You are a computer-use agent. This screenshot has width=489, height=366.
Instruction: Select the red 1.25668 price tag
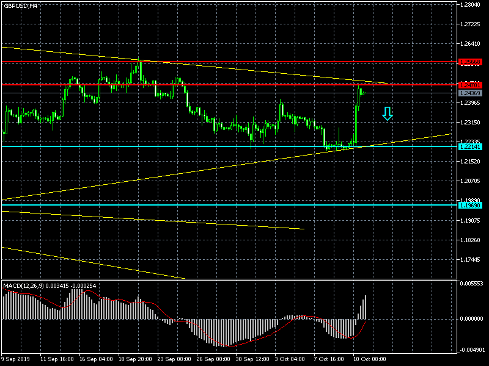coord(470,62)
